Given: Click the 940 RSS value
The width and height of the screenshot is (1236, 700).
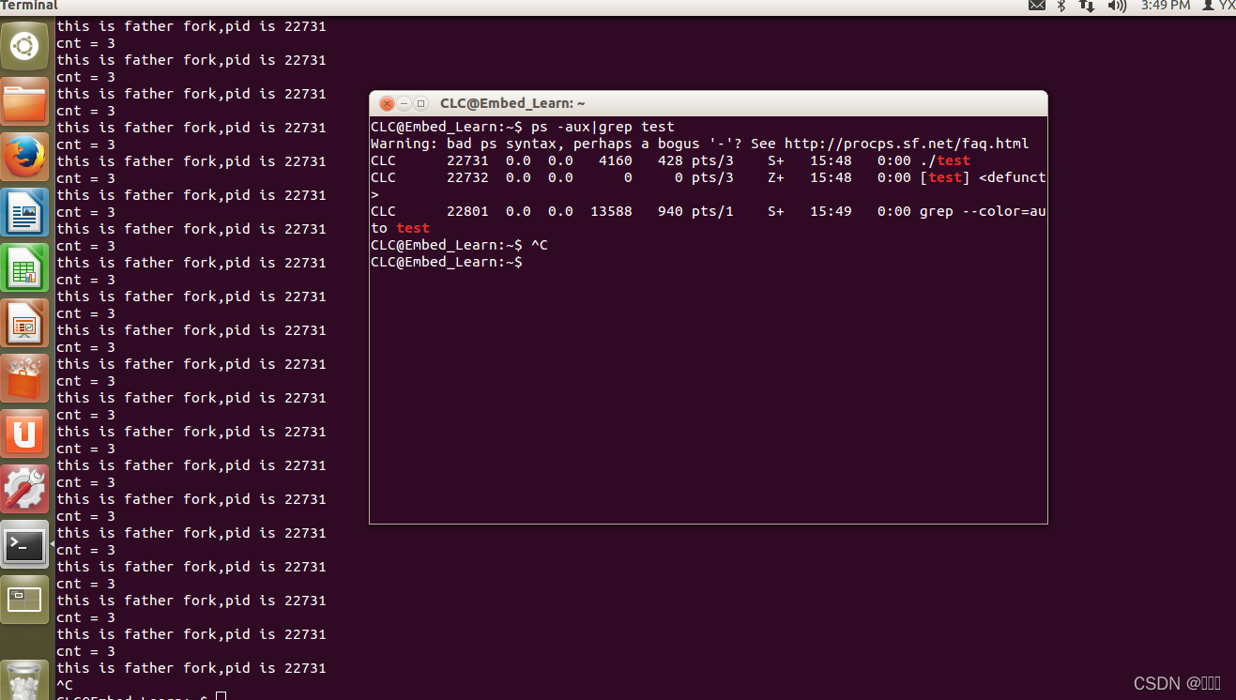Looking at the screenshot, I should [x=670, y=211].
